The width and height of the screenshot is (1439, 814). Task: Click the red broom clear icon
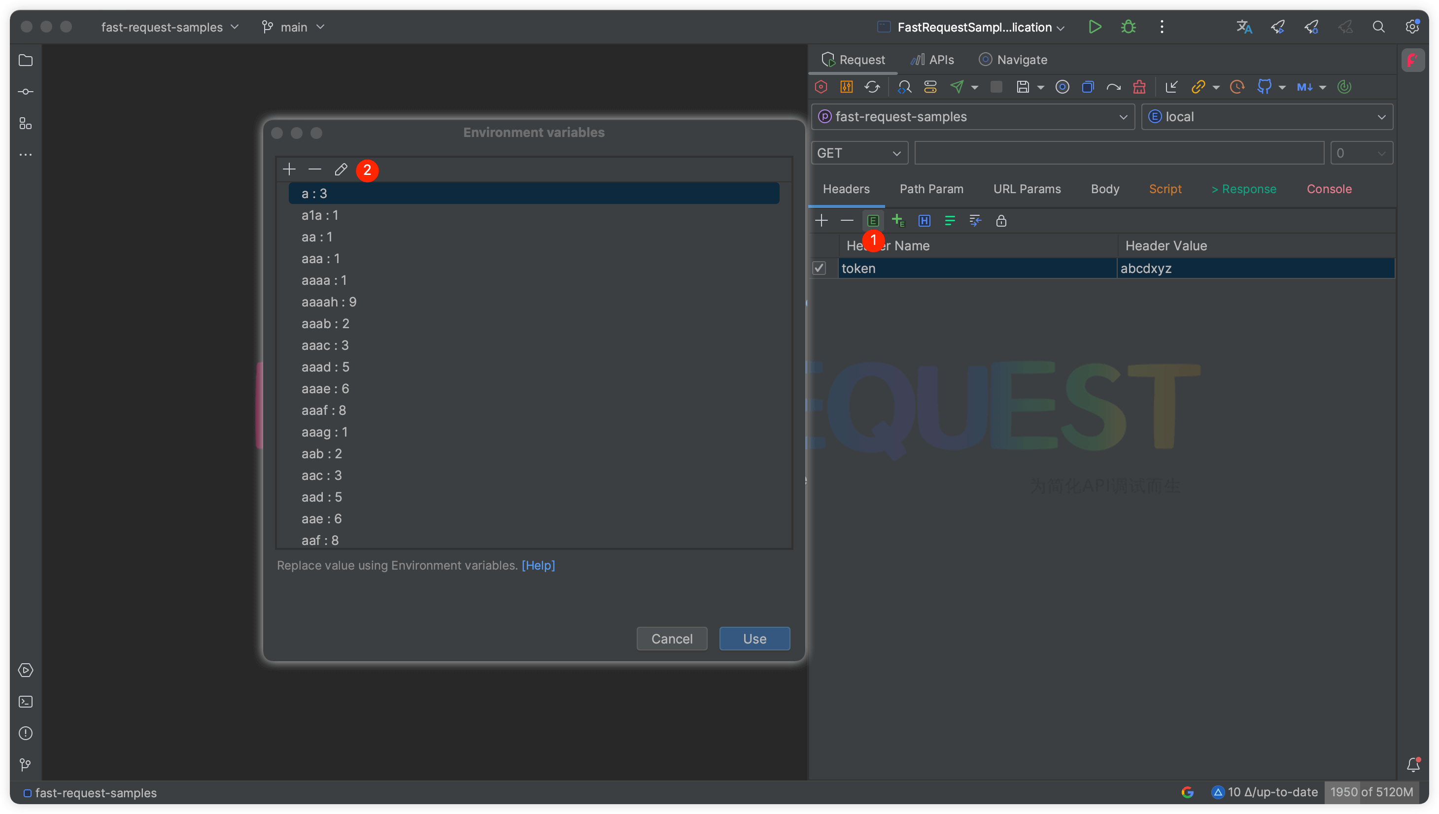pos(1139,87)
